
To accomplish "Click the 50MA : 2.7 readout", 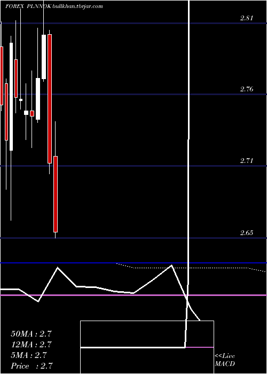I will [x=31, y=334].
